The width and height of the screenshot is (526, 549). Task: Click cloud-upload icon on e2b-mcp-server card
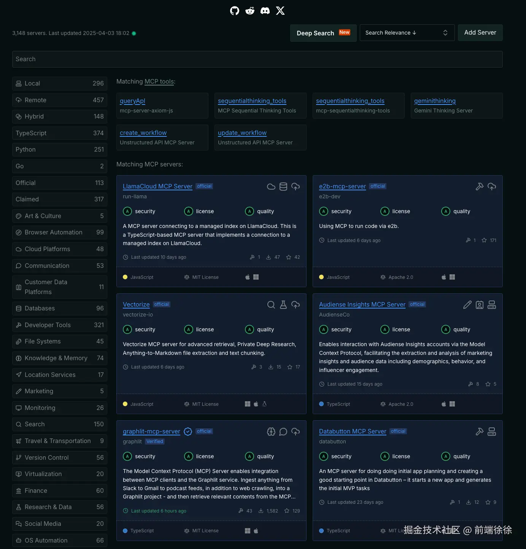(x=492, y=187)
